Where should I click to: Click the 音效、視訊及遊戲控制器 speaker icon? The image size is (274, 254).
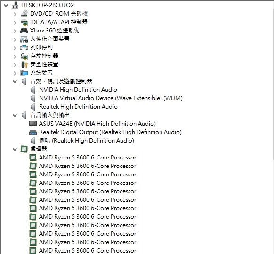tap(24, 81)
